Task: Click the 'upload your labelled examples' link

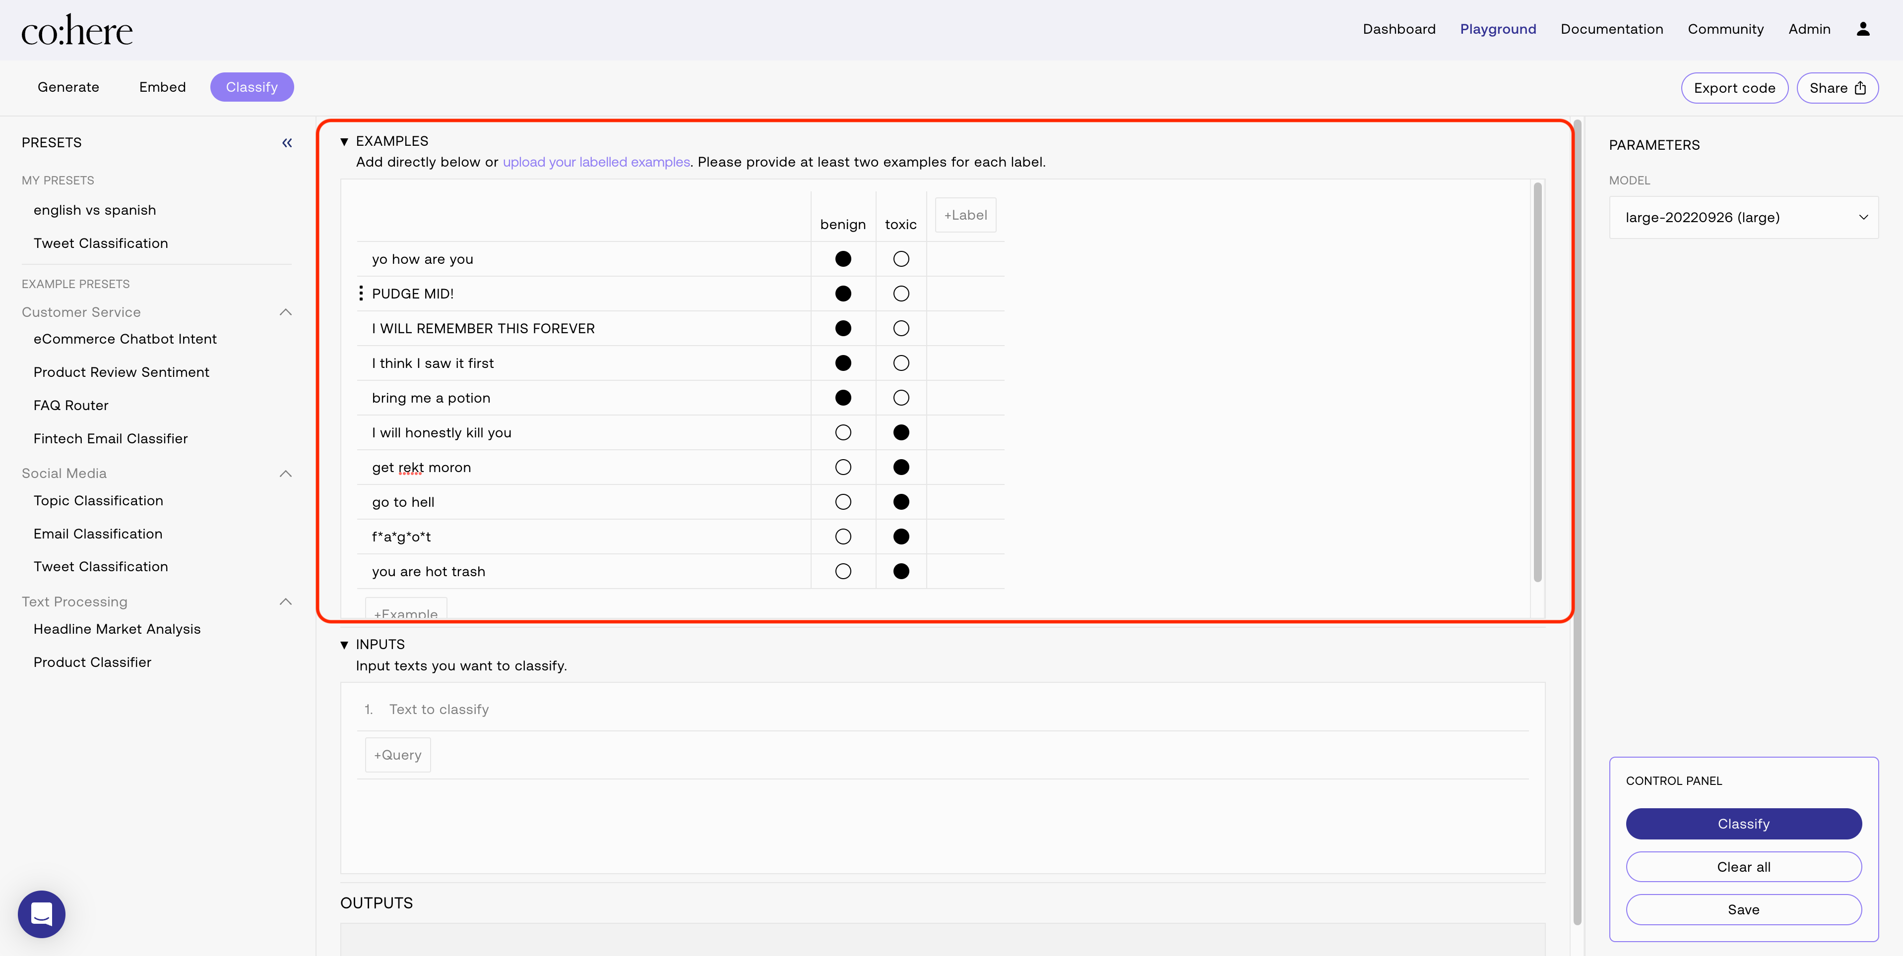Action: click(x=596, y=162)
